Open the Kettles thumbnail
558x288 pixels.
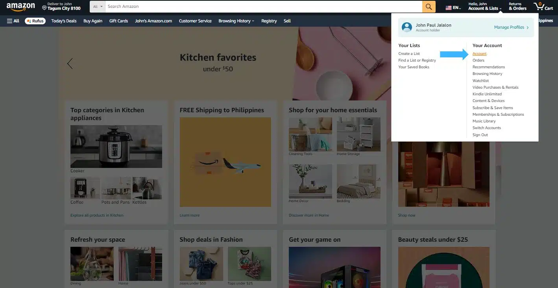pos(147,188)
